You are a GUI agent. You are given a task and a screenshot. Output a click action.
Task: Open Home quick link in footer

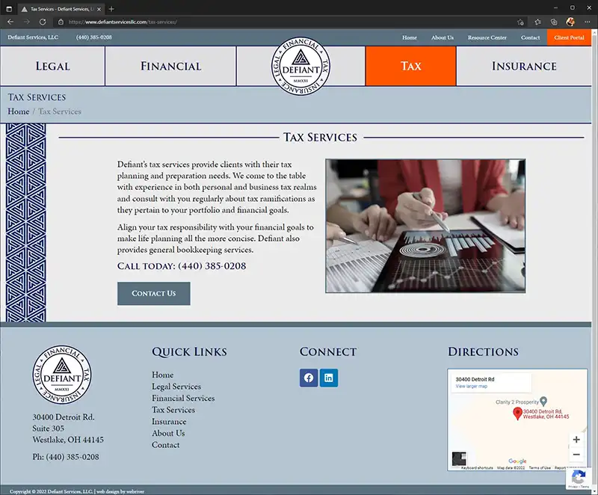coord(162,375)
